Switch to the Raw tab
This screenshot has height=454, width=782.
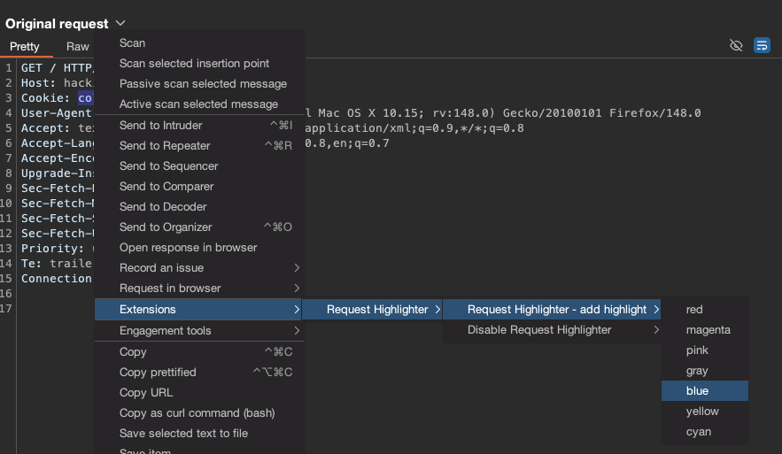click(78, 47)
